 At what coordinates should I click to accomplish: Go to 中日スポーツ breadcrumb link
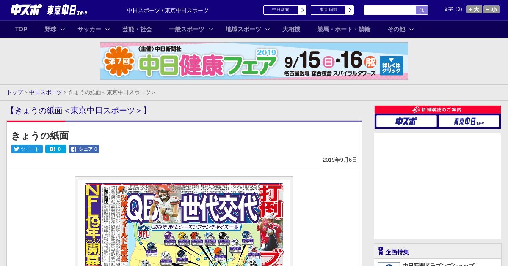[46, 92]
